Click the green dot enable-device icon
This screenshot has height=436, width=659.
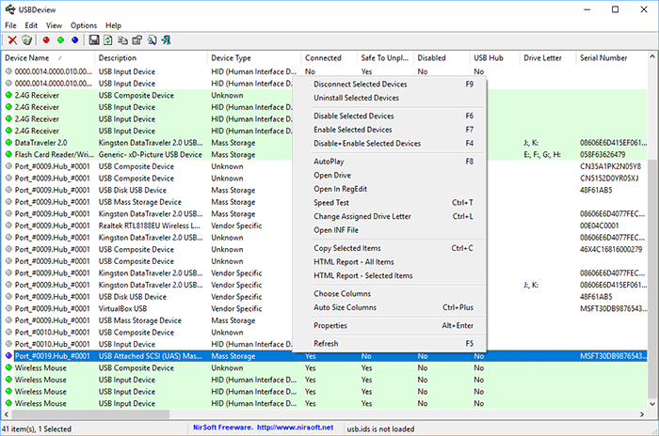point(60,40)
